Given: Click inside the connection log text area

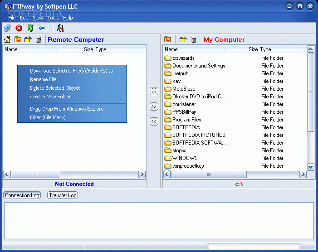Looking at the screenshot, I should coord(159,221).
